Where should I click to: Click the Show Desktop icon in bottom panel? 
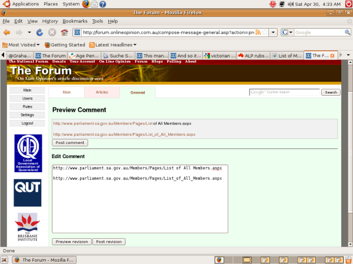(4, 260)
